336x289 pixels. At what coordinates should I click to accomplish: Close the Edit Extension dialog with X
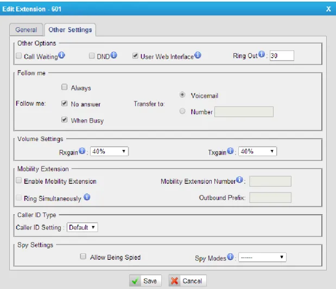pyautogui.click(x=328, y=9)
